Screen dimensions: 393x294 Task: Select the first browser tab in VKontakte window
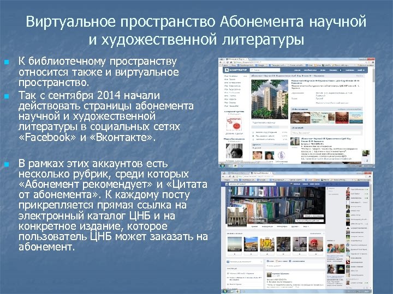237,59
